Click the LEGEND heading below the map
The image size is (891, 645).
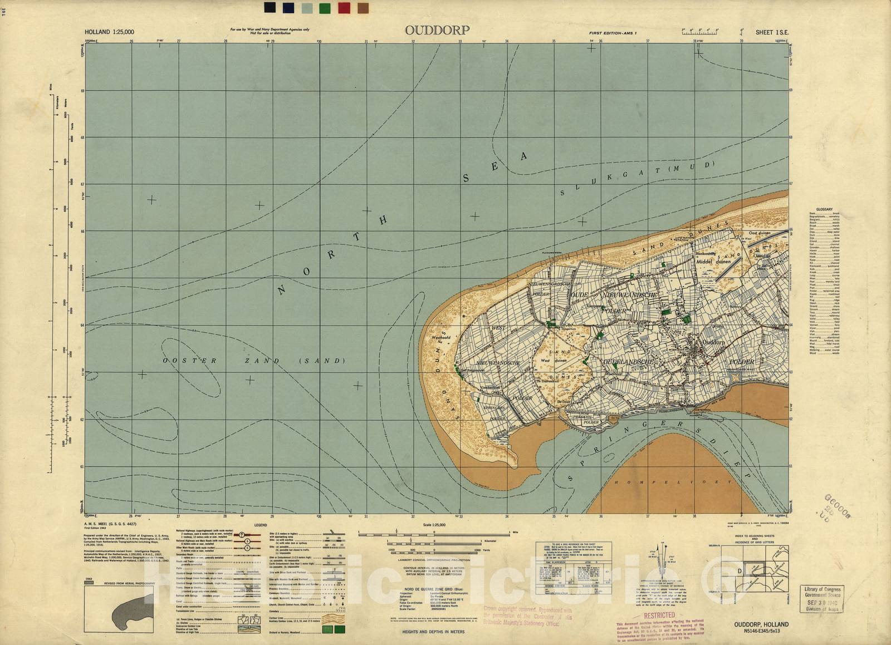coord(261,525)
